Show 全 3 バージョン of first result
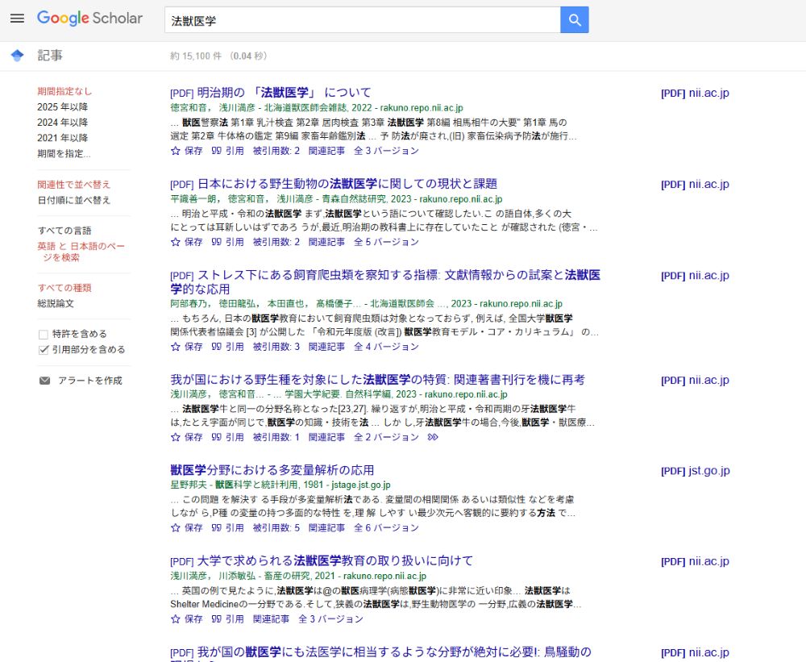This screenshot has width=806, height=662. pos(386,151)
